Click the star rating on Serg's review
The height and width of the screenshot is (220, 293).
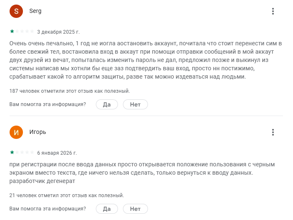[x=22, y=32]
